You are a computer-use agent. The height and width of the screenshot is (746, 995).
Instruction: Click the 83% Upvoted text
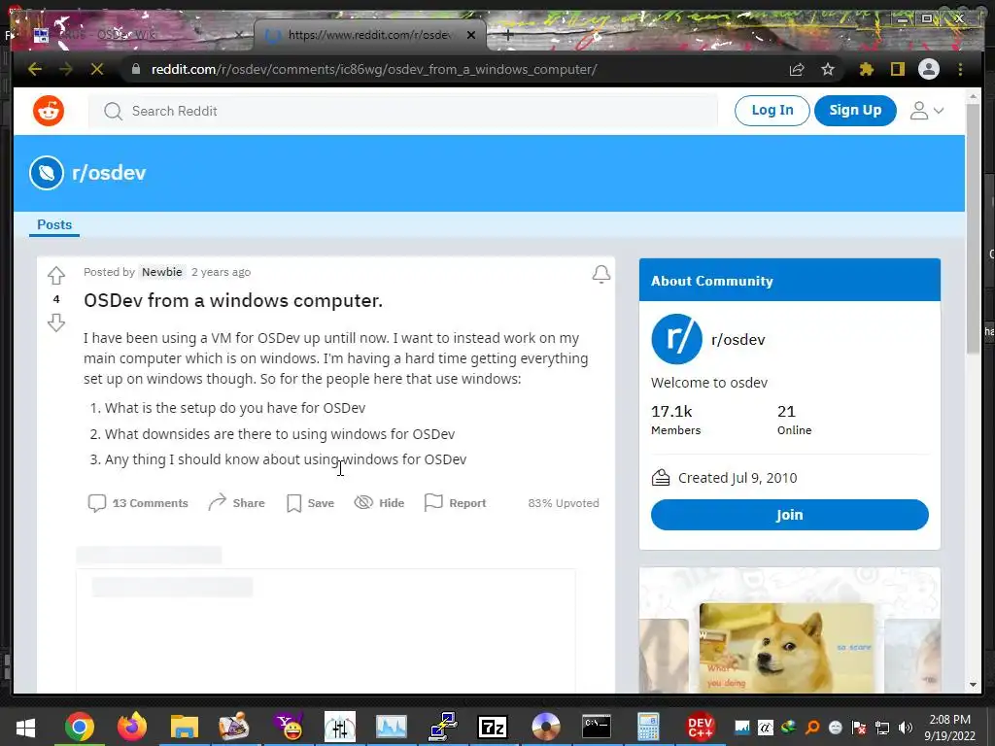click(x=564, y=503)
